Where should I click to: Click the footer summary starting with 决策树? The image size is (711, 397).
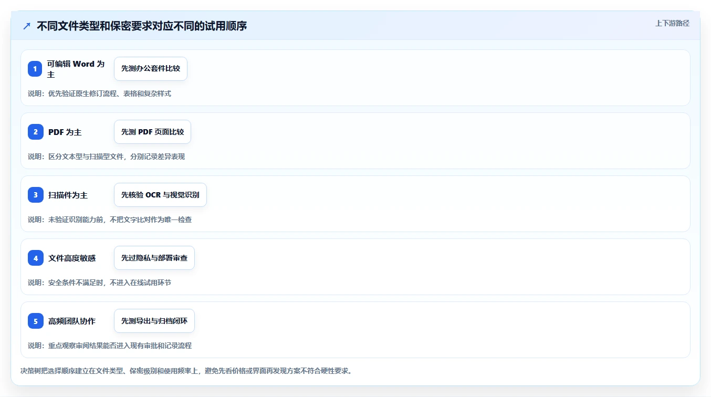coord(186,371)
